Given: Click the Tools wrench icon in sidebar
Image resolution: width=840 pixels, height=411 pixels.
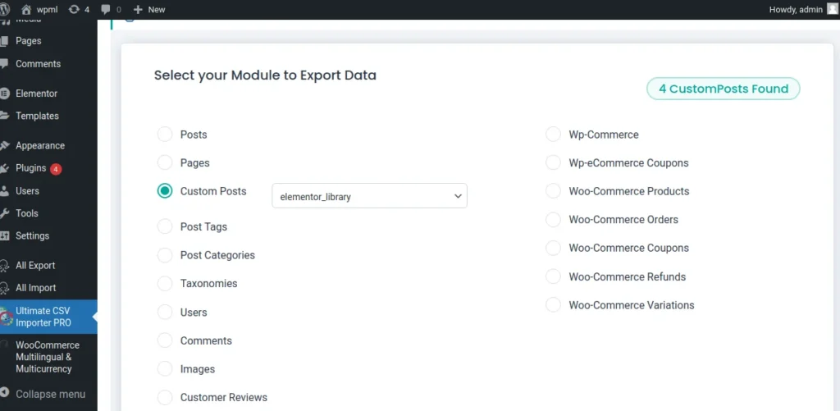Looking at the screenshot, I should (x=5, y=213).
